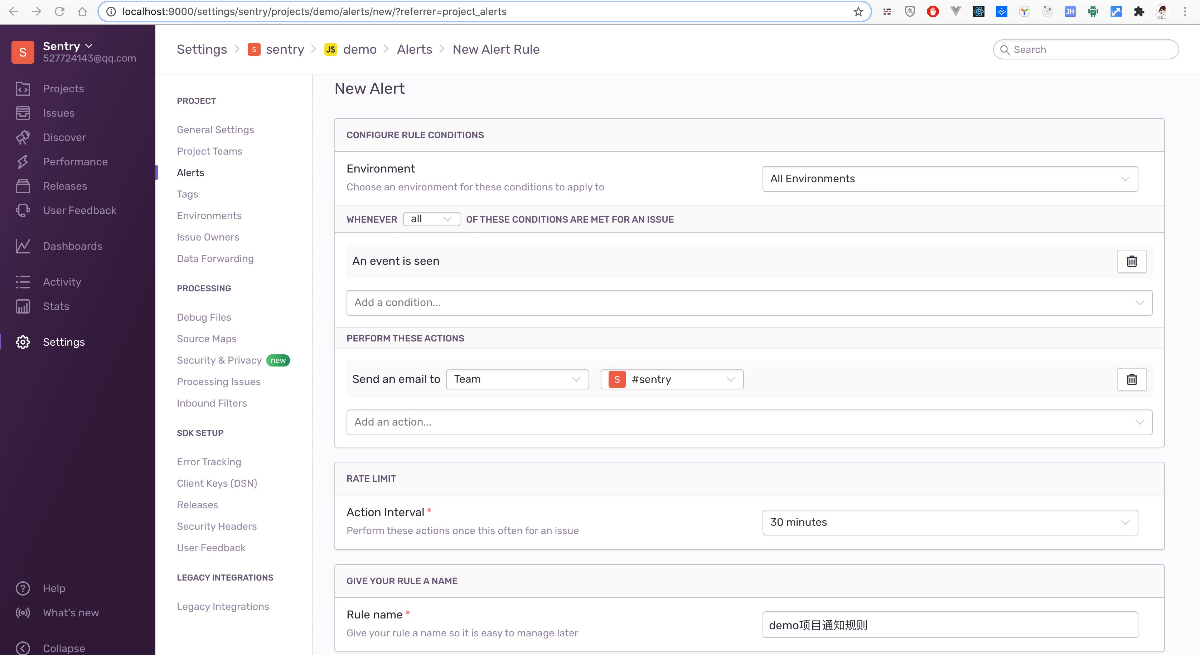Click the Help question mark icon
Screen dimensions: 1200x655
pyautogui.click(x=23, y=588)
